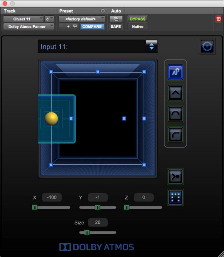
Task: Open the Dolby Atmos Panner plug-in selector
Action: click(x=29, y=27)
